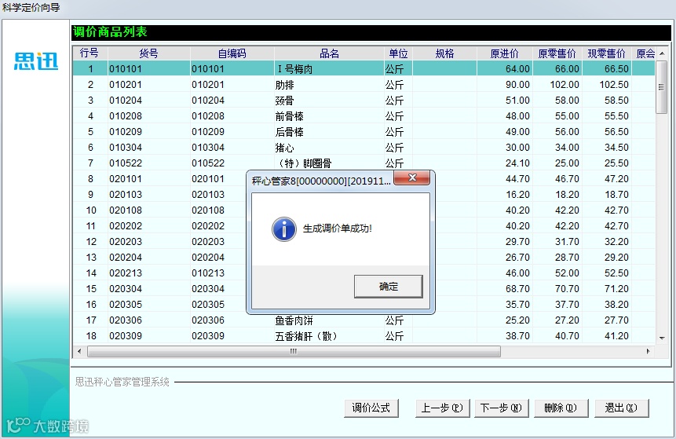Click the 行号 column header
This screenshot has height=439, width=676.
(90, 53)
